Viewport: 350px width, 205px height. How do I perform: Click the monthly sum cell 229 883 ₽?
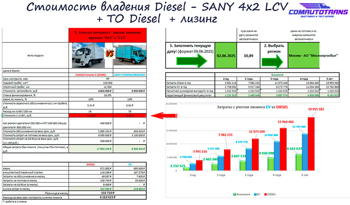click(130, 189)
